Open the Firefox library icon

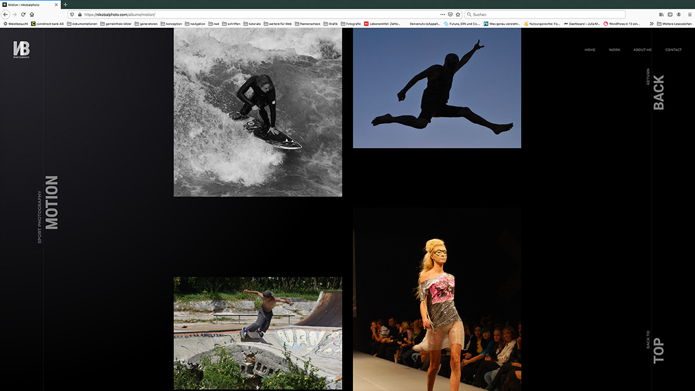[661, 14]
